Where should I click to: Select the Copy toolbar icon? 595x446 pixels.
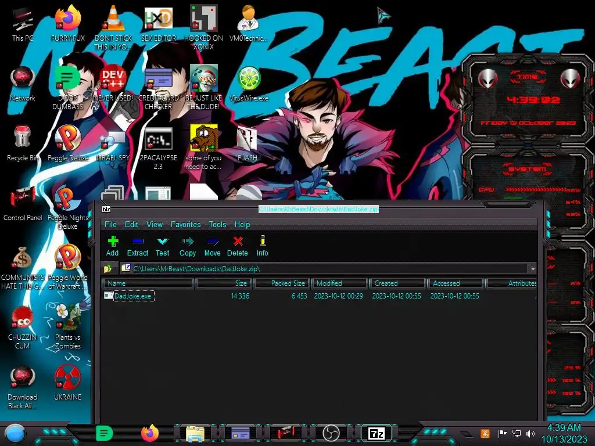point(188,246)
